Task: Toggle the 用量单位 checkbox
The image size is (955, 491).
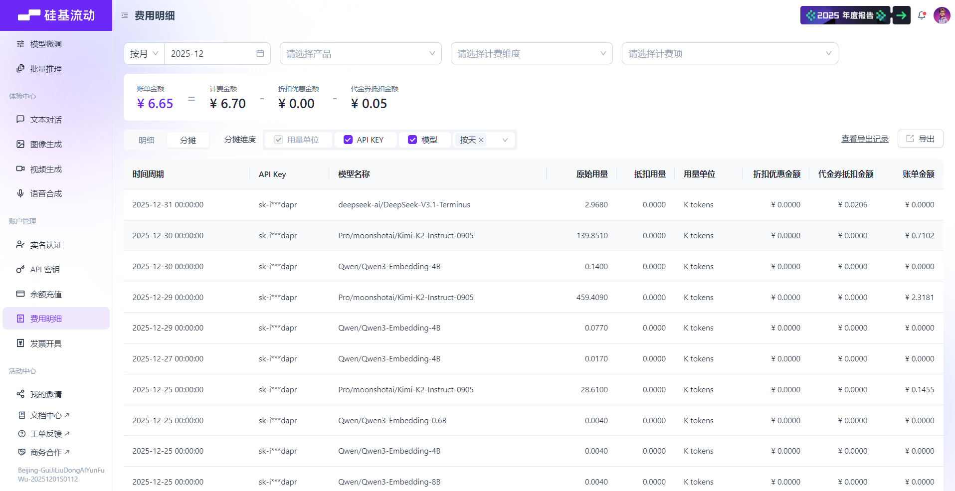Action: tap(278, 140)
